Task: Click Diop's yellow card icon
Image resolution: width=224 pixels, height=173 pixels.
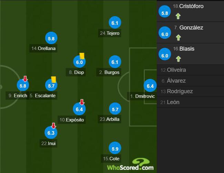Action: click(x=82, y=56)
